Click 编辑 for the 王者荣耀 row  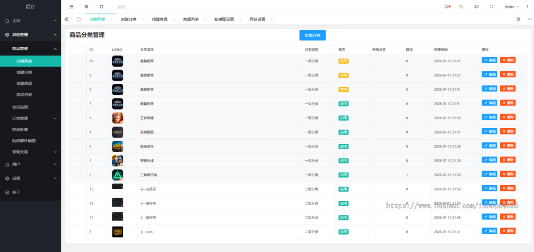489,117
